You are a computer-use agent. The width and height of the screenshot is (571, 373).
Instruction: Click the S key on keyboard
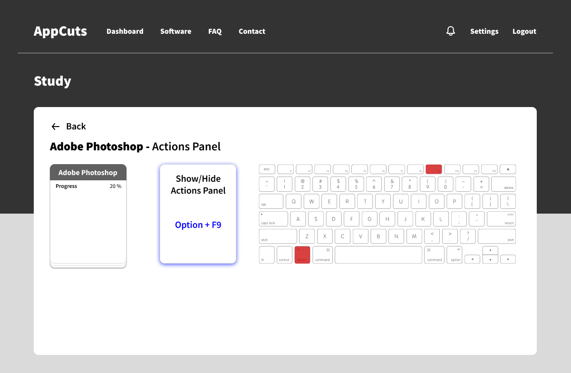[316, 219]
